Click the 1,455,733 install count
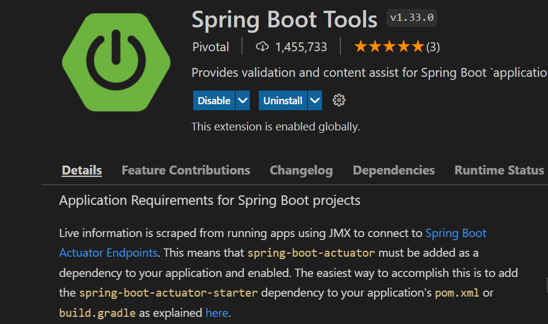Image resolution: width=548 pixels, height=324 pixels. [301, 47]
